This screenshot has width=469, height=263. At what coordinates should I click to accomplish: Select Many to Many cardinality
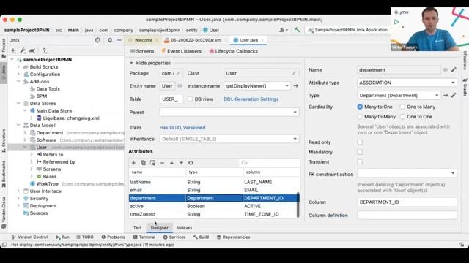pyautogui.click(x=360, y=117)
